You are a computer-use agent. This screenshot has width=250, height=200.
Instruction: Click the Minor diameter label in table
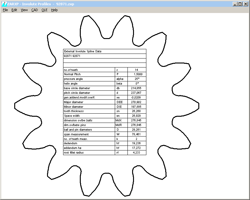74,107
